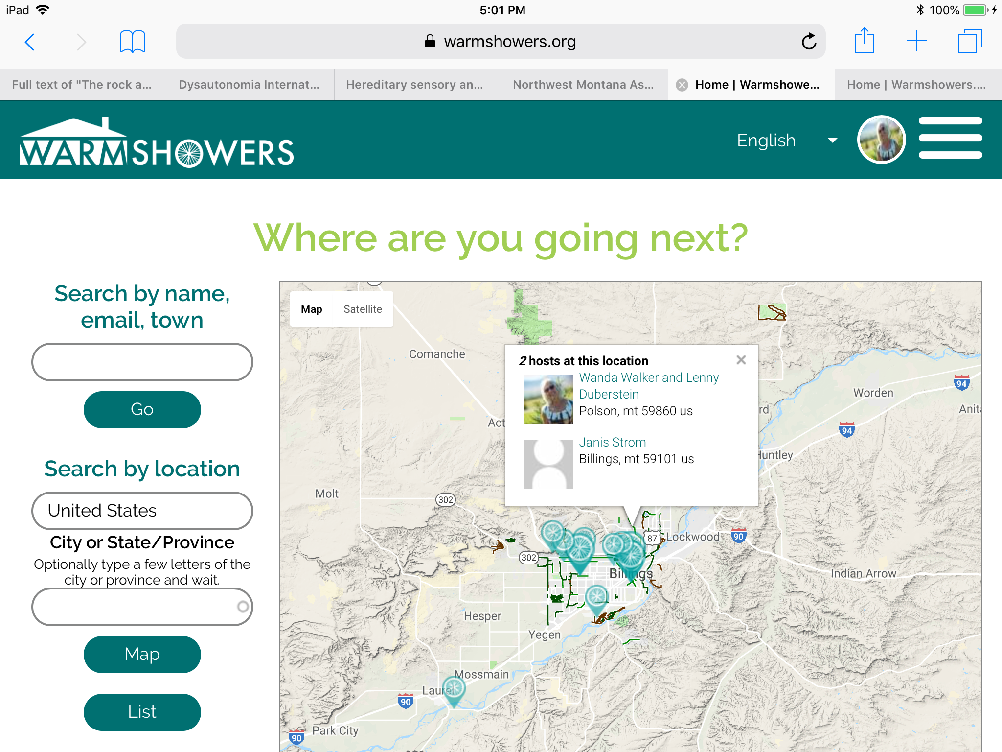Tap Interstate 94 shield near Worden
The height and width of the screenshot is (752, 1002).
(961, 383)
